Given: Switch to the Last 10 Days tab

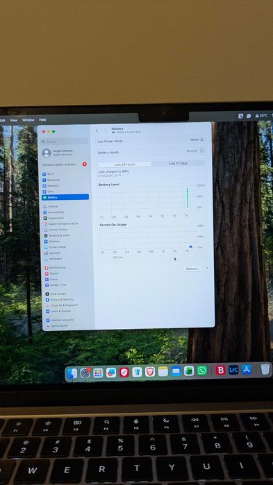Looking at the screenshot, I should pos(178,163).
